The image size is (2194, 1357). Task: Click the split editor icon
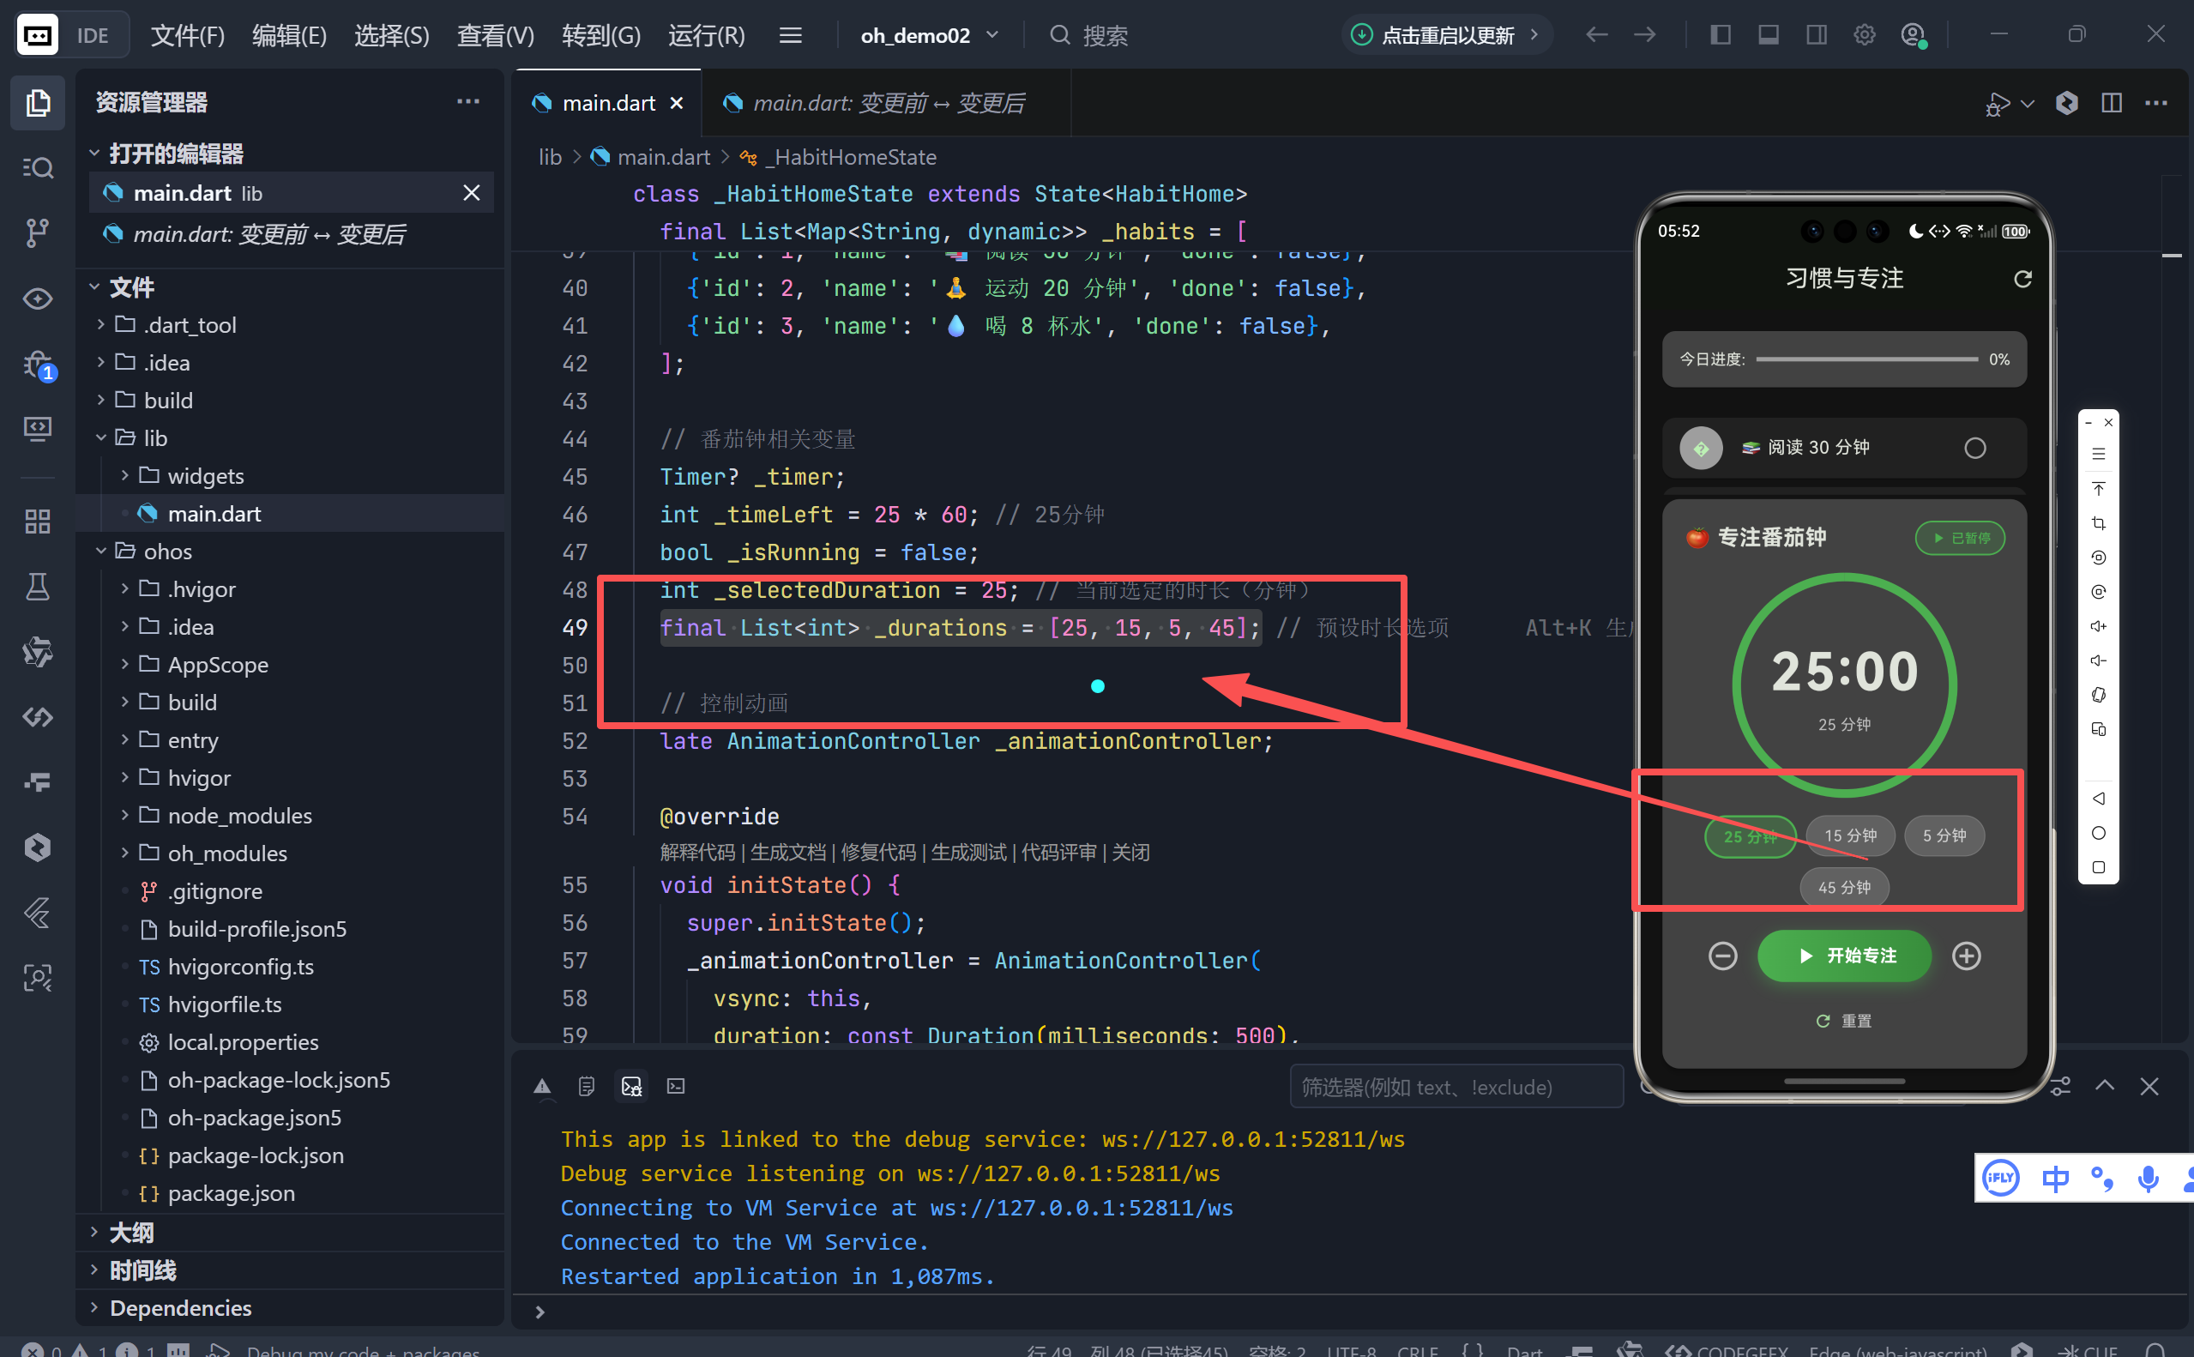(x=2112, y=103)
